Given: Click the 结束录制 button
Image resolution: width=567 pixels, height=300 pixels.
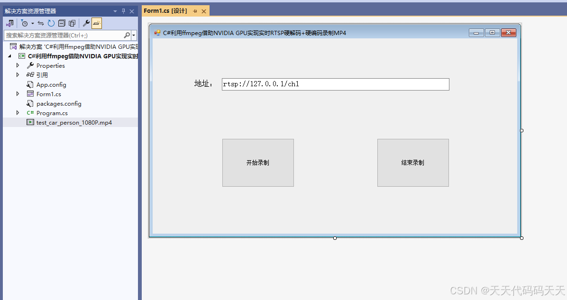Looking at the screenshot, I should pyautogui.click(x=413, y=163).
